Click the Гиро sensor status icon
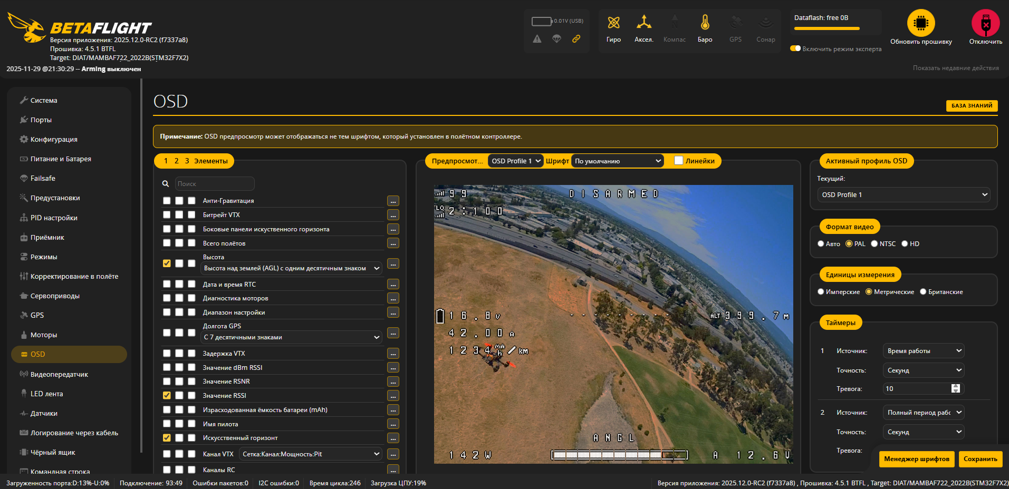Image resolution: width=1009 pixels, height=489 pixels. 613,26
